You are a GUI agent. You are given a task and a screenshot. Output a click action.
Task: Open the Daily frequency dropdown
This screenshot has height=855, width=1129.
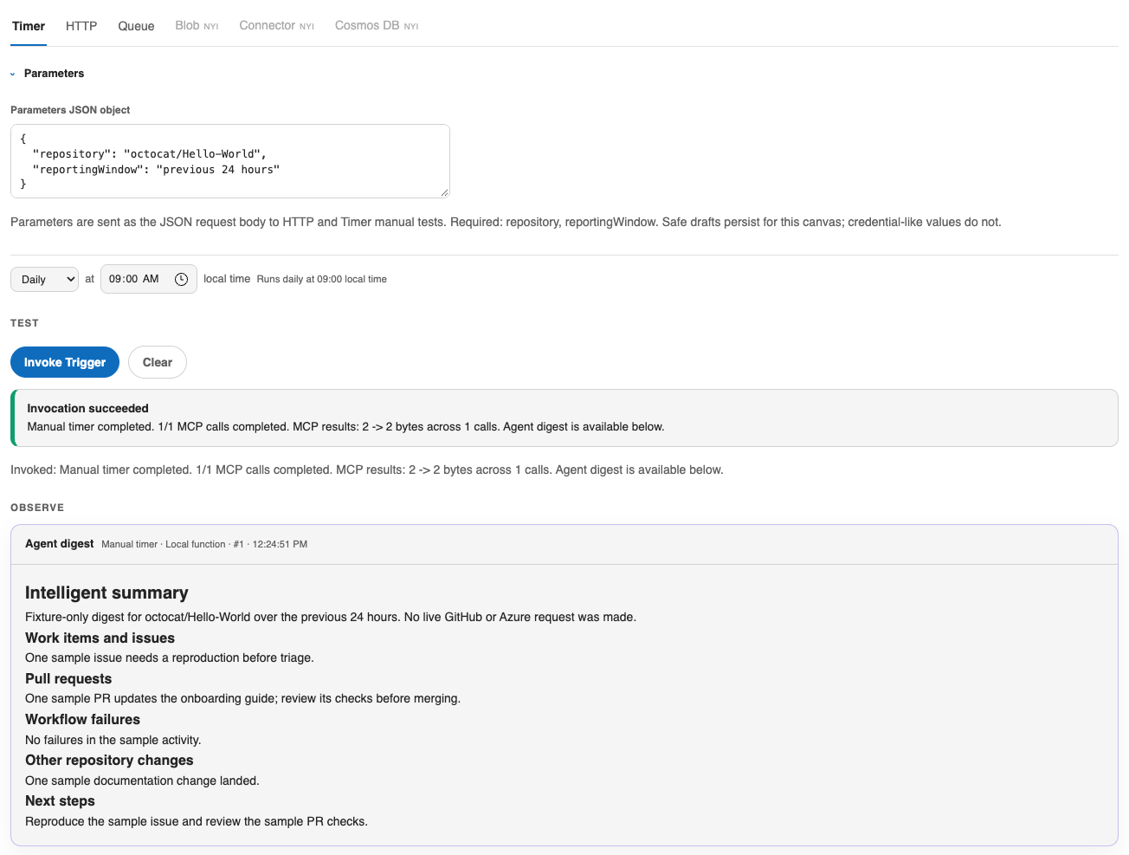[44, 279]
